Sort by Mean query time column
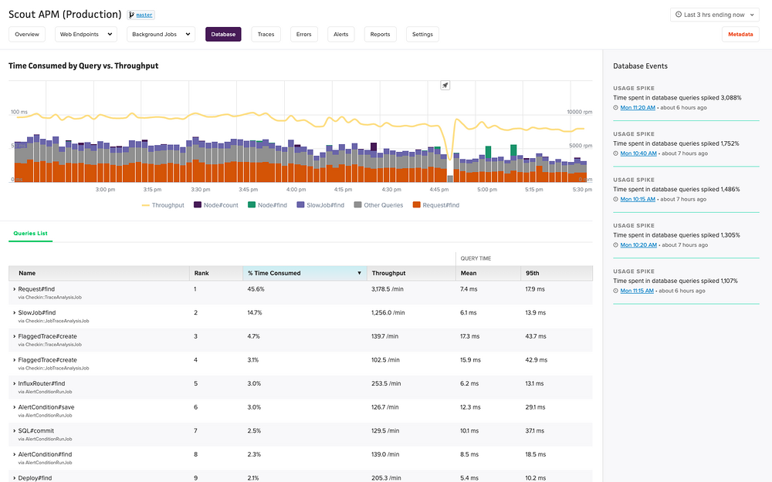Viewport: 772px width, 482px height. tap(488, 274)
